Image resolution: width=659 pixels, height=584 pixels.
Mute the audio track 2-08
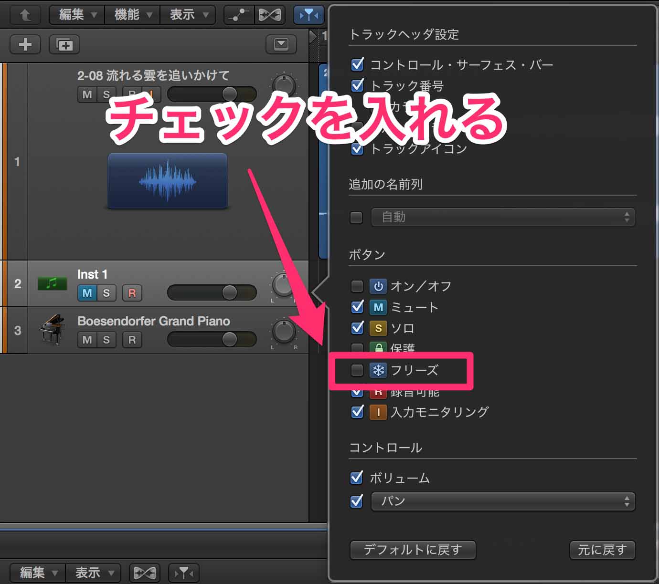click(87, 94)
